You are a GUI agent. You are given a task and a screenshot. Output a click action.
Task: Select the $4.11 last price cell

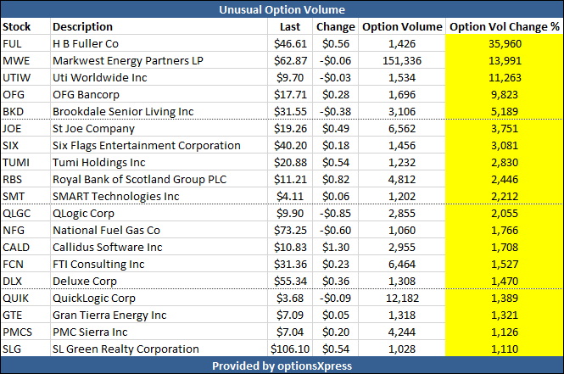290,197
